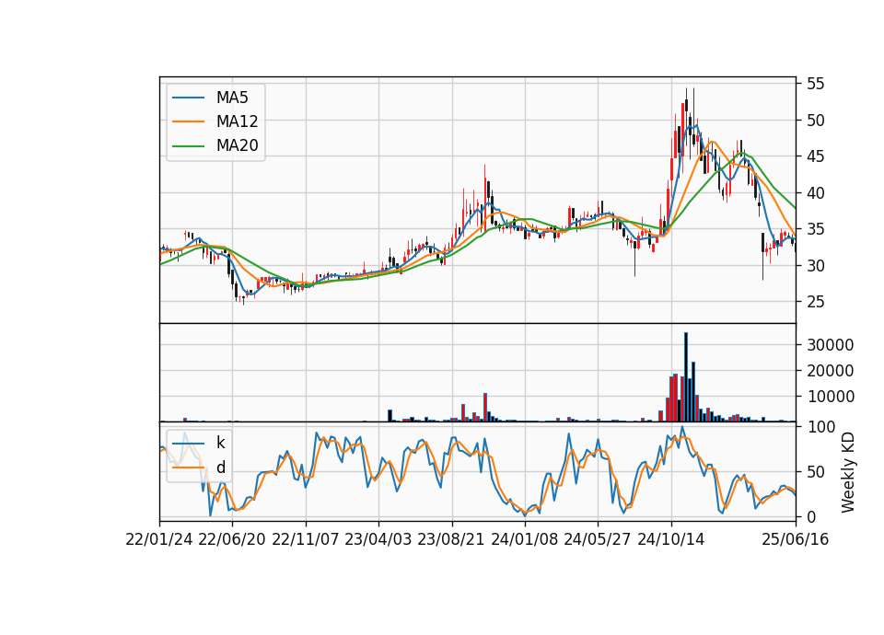Click the KD axis value 100
The height and width of the screenshot is (635, 884).
pyautogui.click(x=821, y=427)
